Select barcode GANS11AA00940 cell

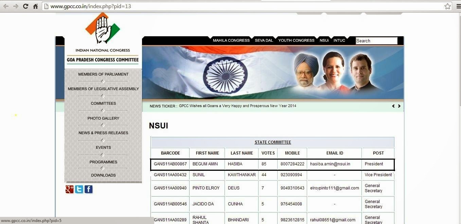pyautogui.click(x=171, y=188)
